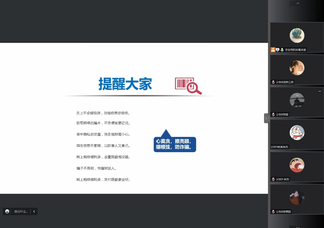Click the green microphone icon of 李亚莉

coord(282,50)
